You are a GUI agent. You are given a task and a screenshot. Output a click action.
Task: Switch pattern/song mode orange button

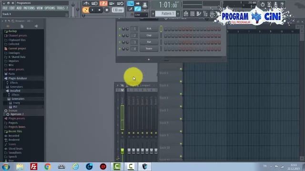pyautogui.click(x=85, y=10)
